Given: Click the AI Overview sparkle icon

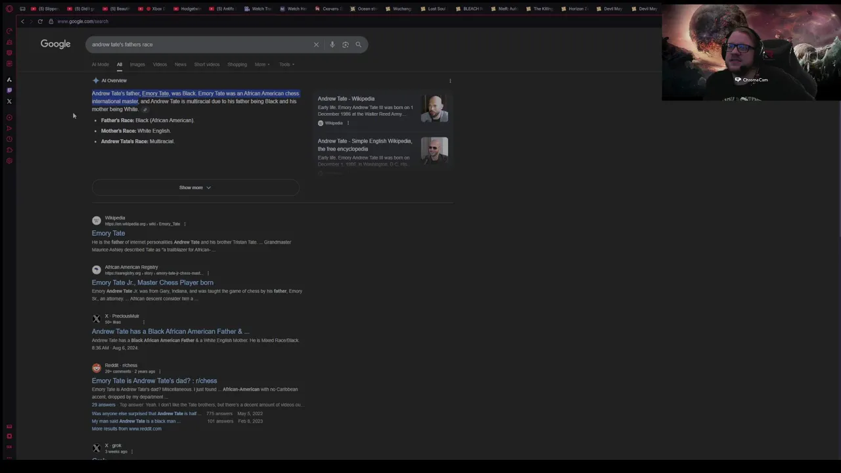Looking at the screenshot, I should tap(96, 80).
